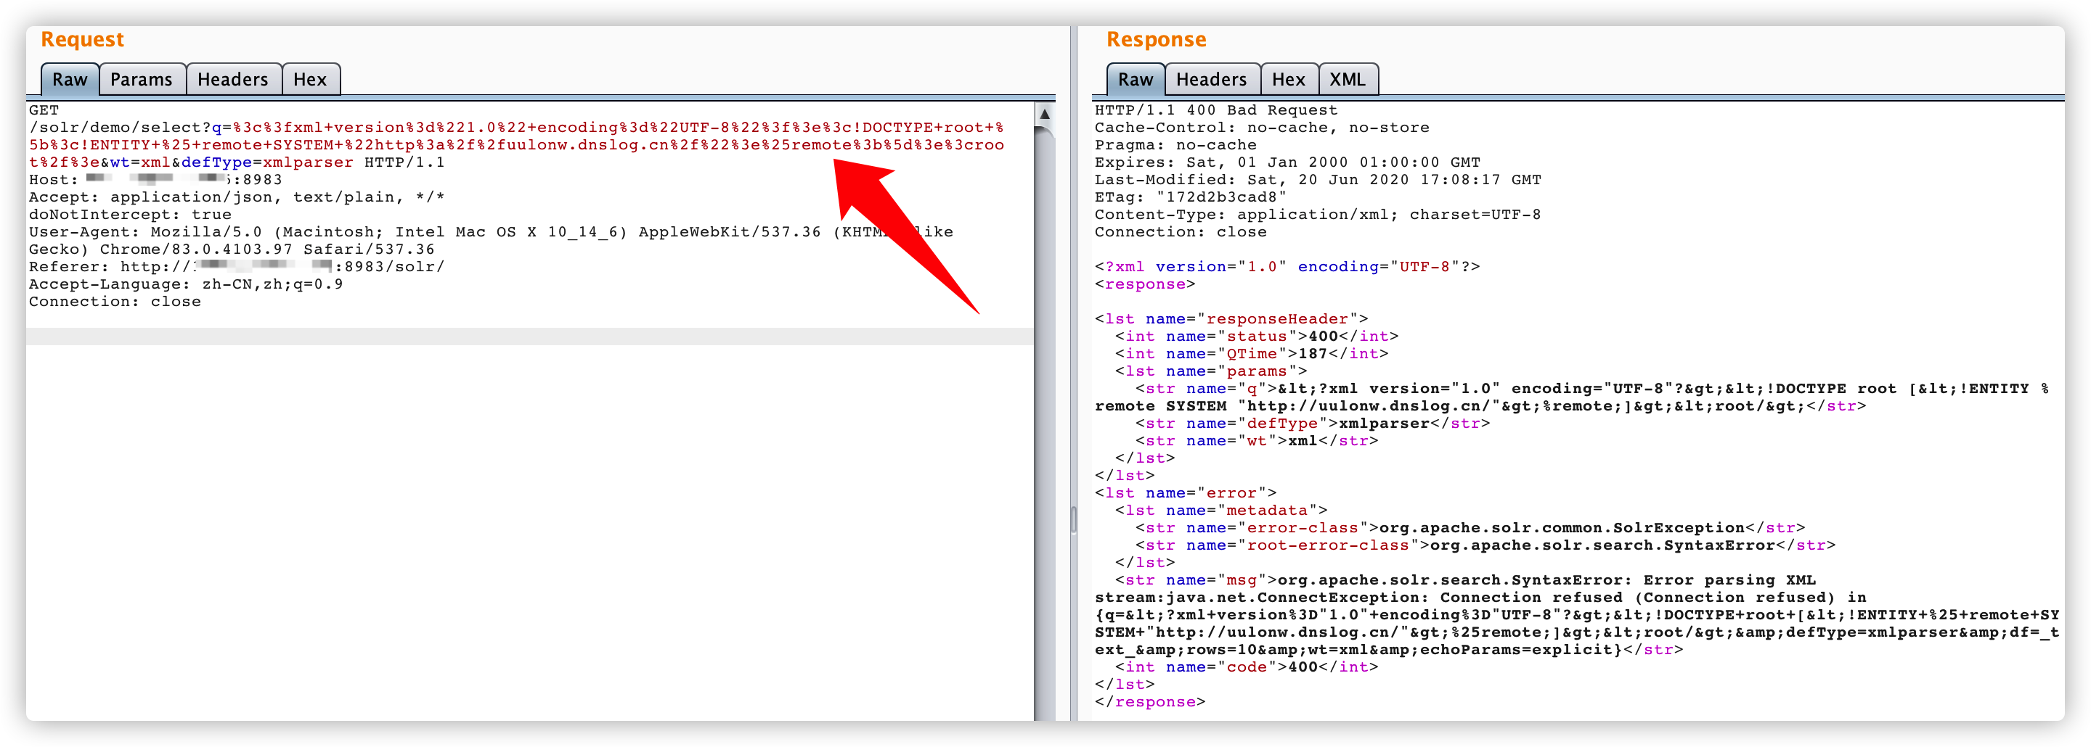Click the ETag "172d2b3cad8" line
The height and width of the screenshot is (747, 2091).
(x=1190, y=197)
